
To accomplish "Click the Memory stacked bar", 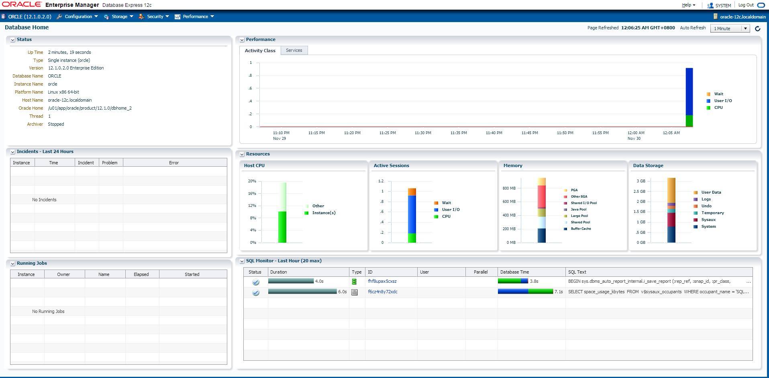I will [x=542, y=210].
